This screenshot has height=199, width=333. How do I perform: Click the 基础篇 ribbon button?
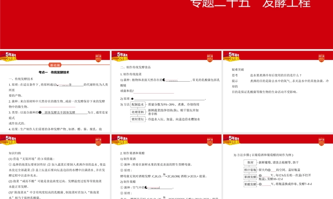pyautogui.click(x=56, y=65)
